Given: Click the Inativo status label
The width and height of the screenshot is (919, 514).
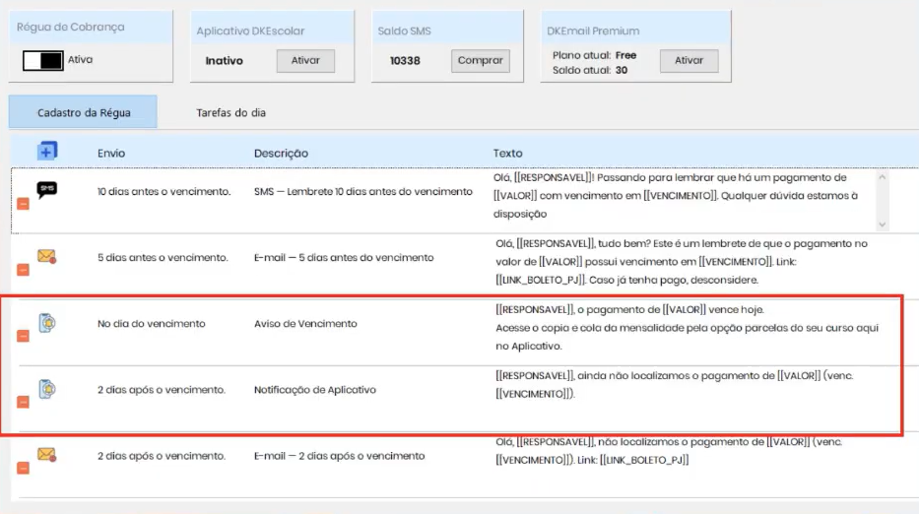Looking at the screenshot, I should pos(224,61).
